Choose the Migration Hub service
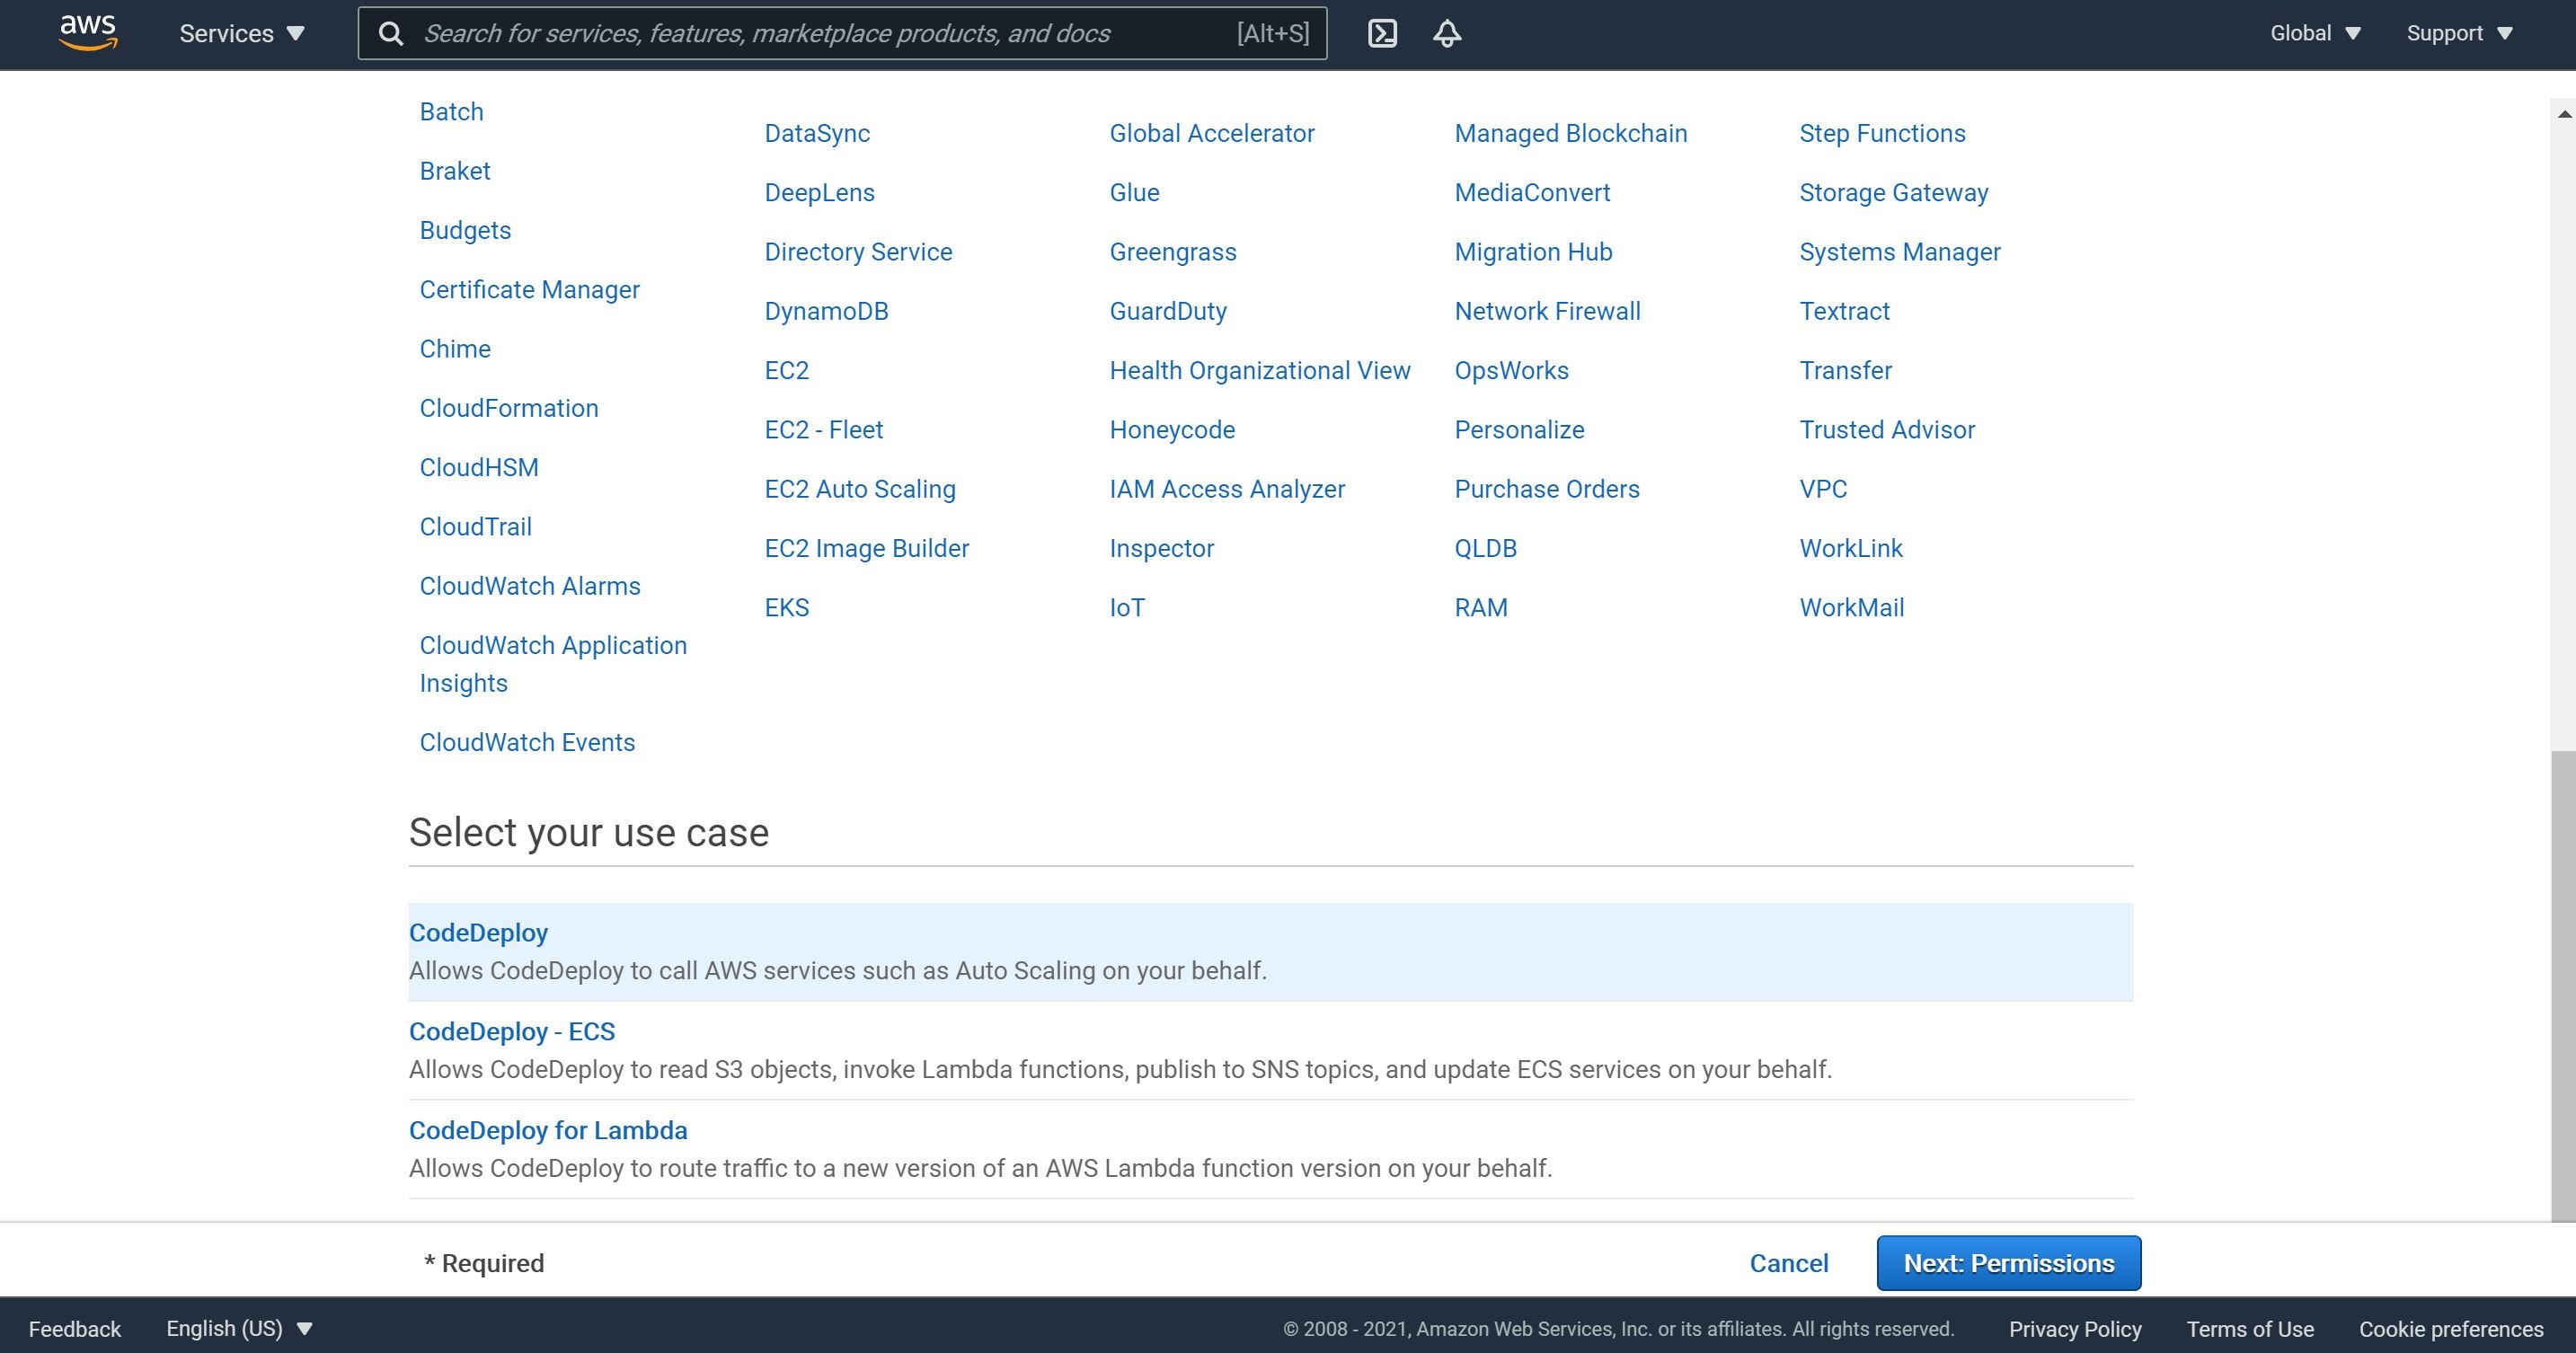 coord(1533,252)
